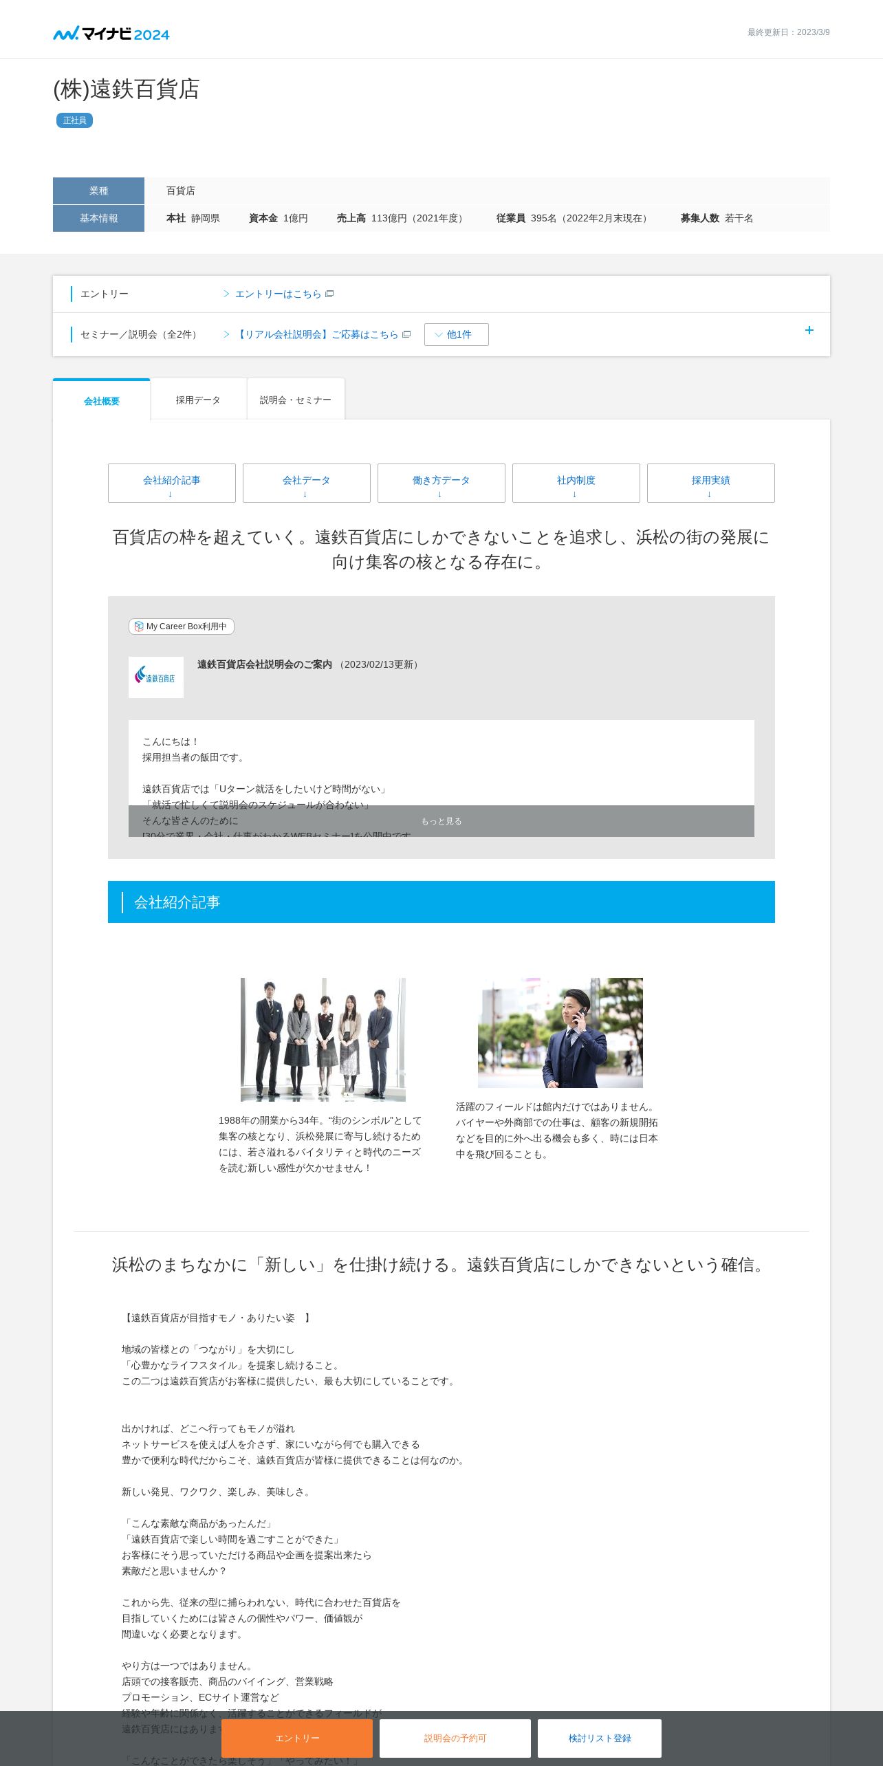Jump to 社内制度 section

[576, 483]
